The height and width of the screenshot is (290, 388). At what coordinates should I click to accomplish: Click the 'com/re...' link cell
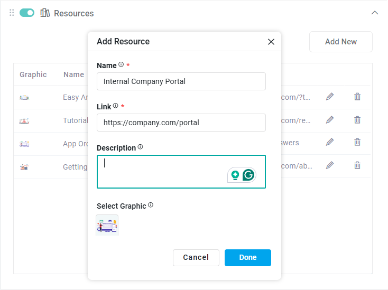pos(295,120)
